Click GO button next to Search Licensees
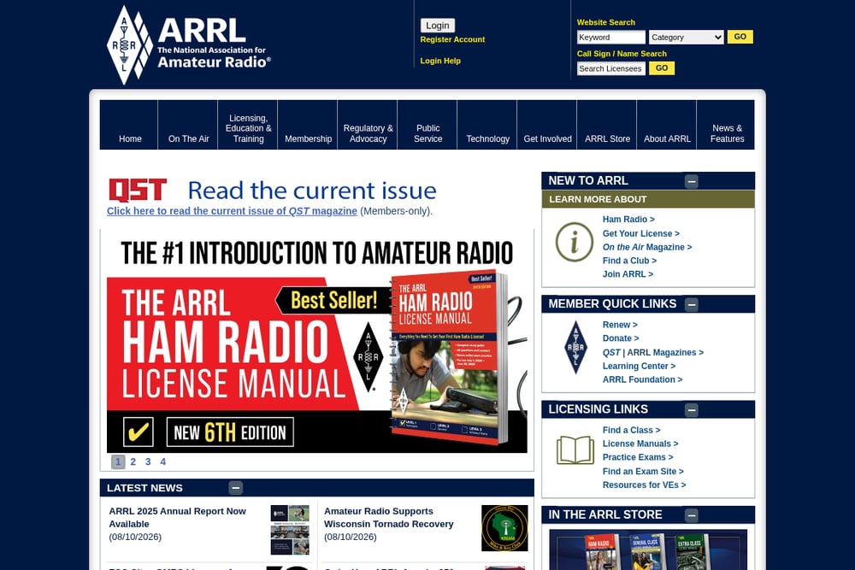This screenshot has height=570, width=855. pos(662,68)
